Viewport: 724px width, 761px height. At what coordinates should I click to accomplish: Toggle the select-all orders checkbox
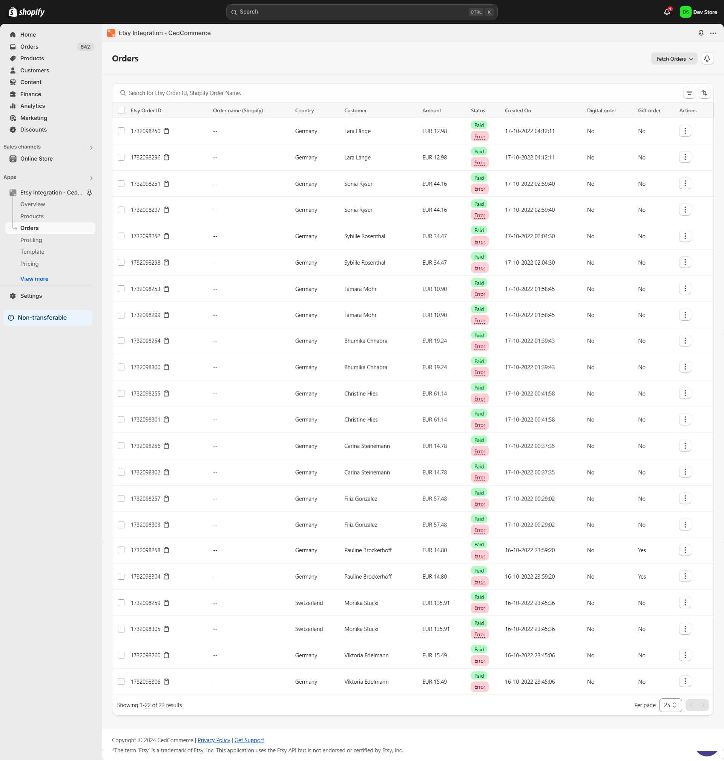click(121, 110)
